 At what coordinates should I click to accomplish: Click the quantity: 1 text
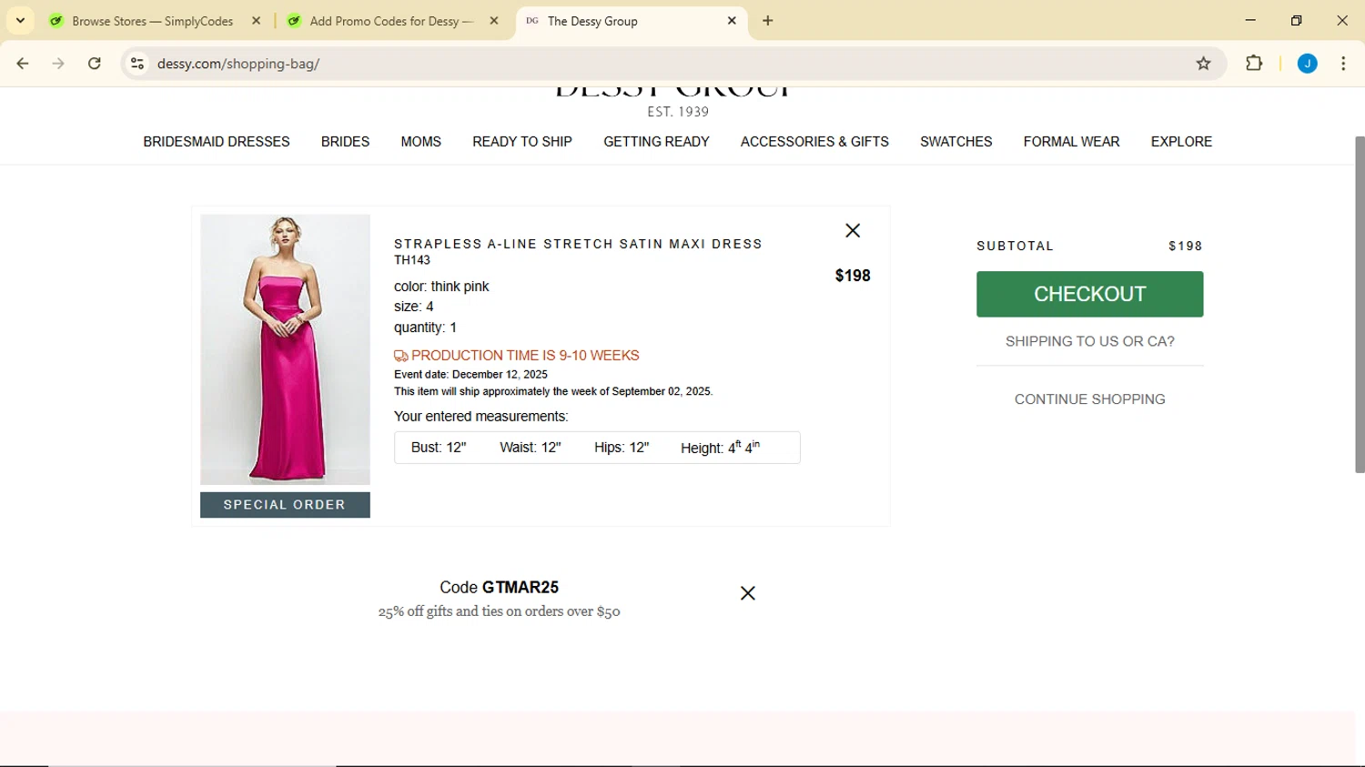425,328
